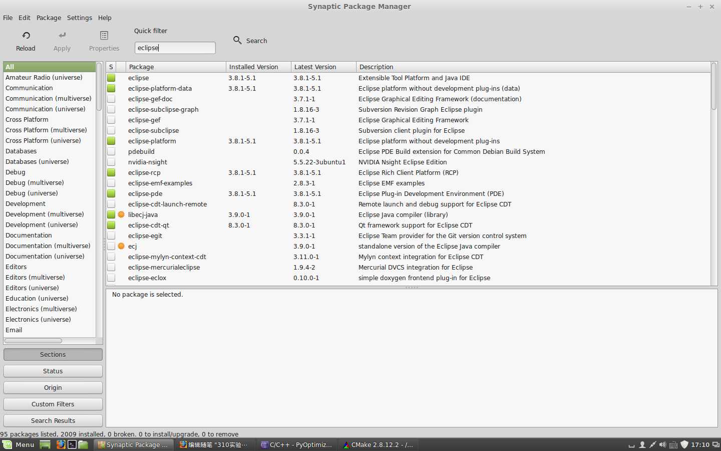Image resolution: width=721 pixels, height=451 pixels.
Task: Launch Firefox from the taskbar
Action: (61, 444)
